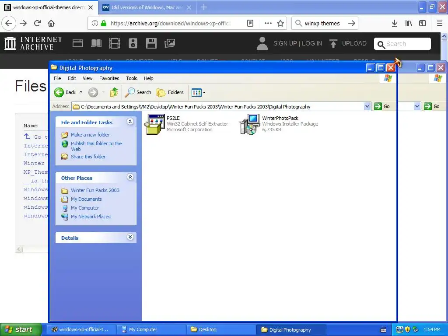Click the green Back arrow in Explorer
Viewport: 448px width, 336px height.
(x=59, y=92)
